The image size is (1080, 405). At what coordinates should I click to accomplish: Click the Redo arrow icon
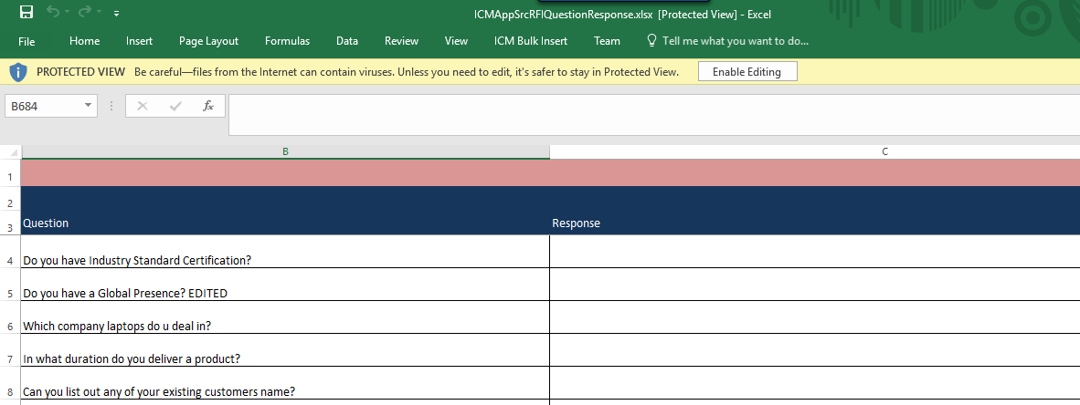click(x=86, y=13)
